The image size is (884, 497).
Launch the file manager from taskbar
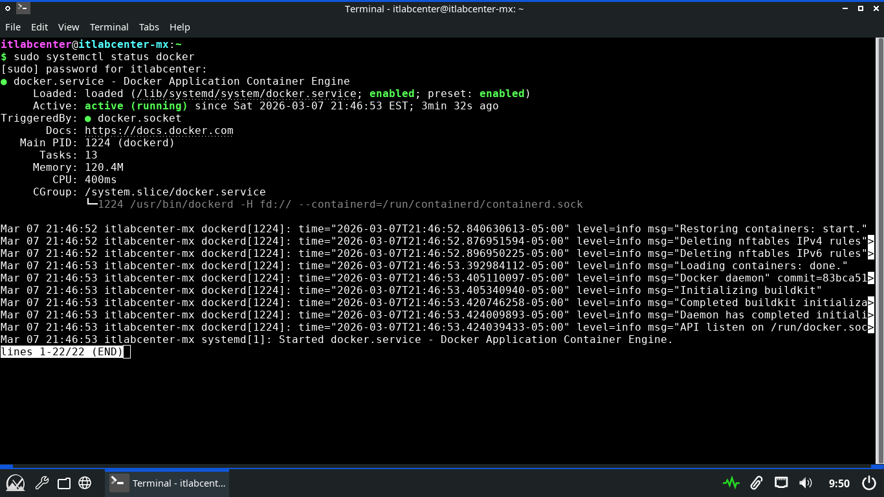pyautogui.click(x=63, y=483)
